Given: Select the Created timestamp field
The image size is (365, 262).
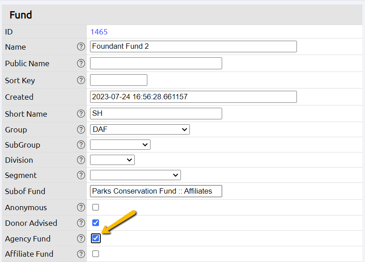Looking at the screenshot, I should click(193, 97).
